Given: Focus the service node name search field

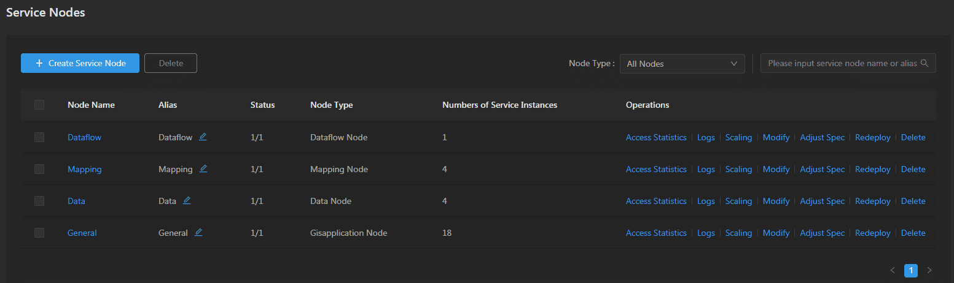Looking at the screenshot, I should pyautogui.click(x=842, y=64).
